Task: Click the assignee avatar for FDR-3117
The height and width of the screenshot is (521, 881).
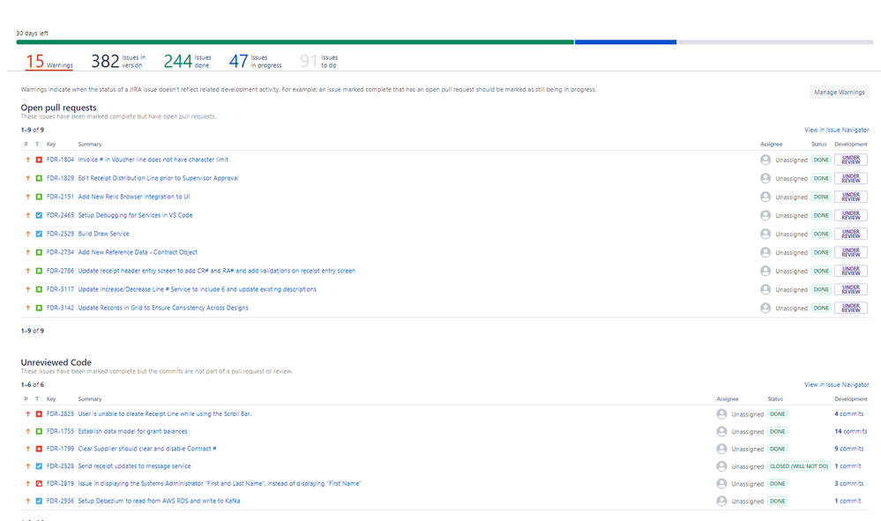Action: [764, 289]
